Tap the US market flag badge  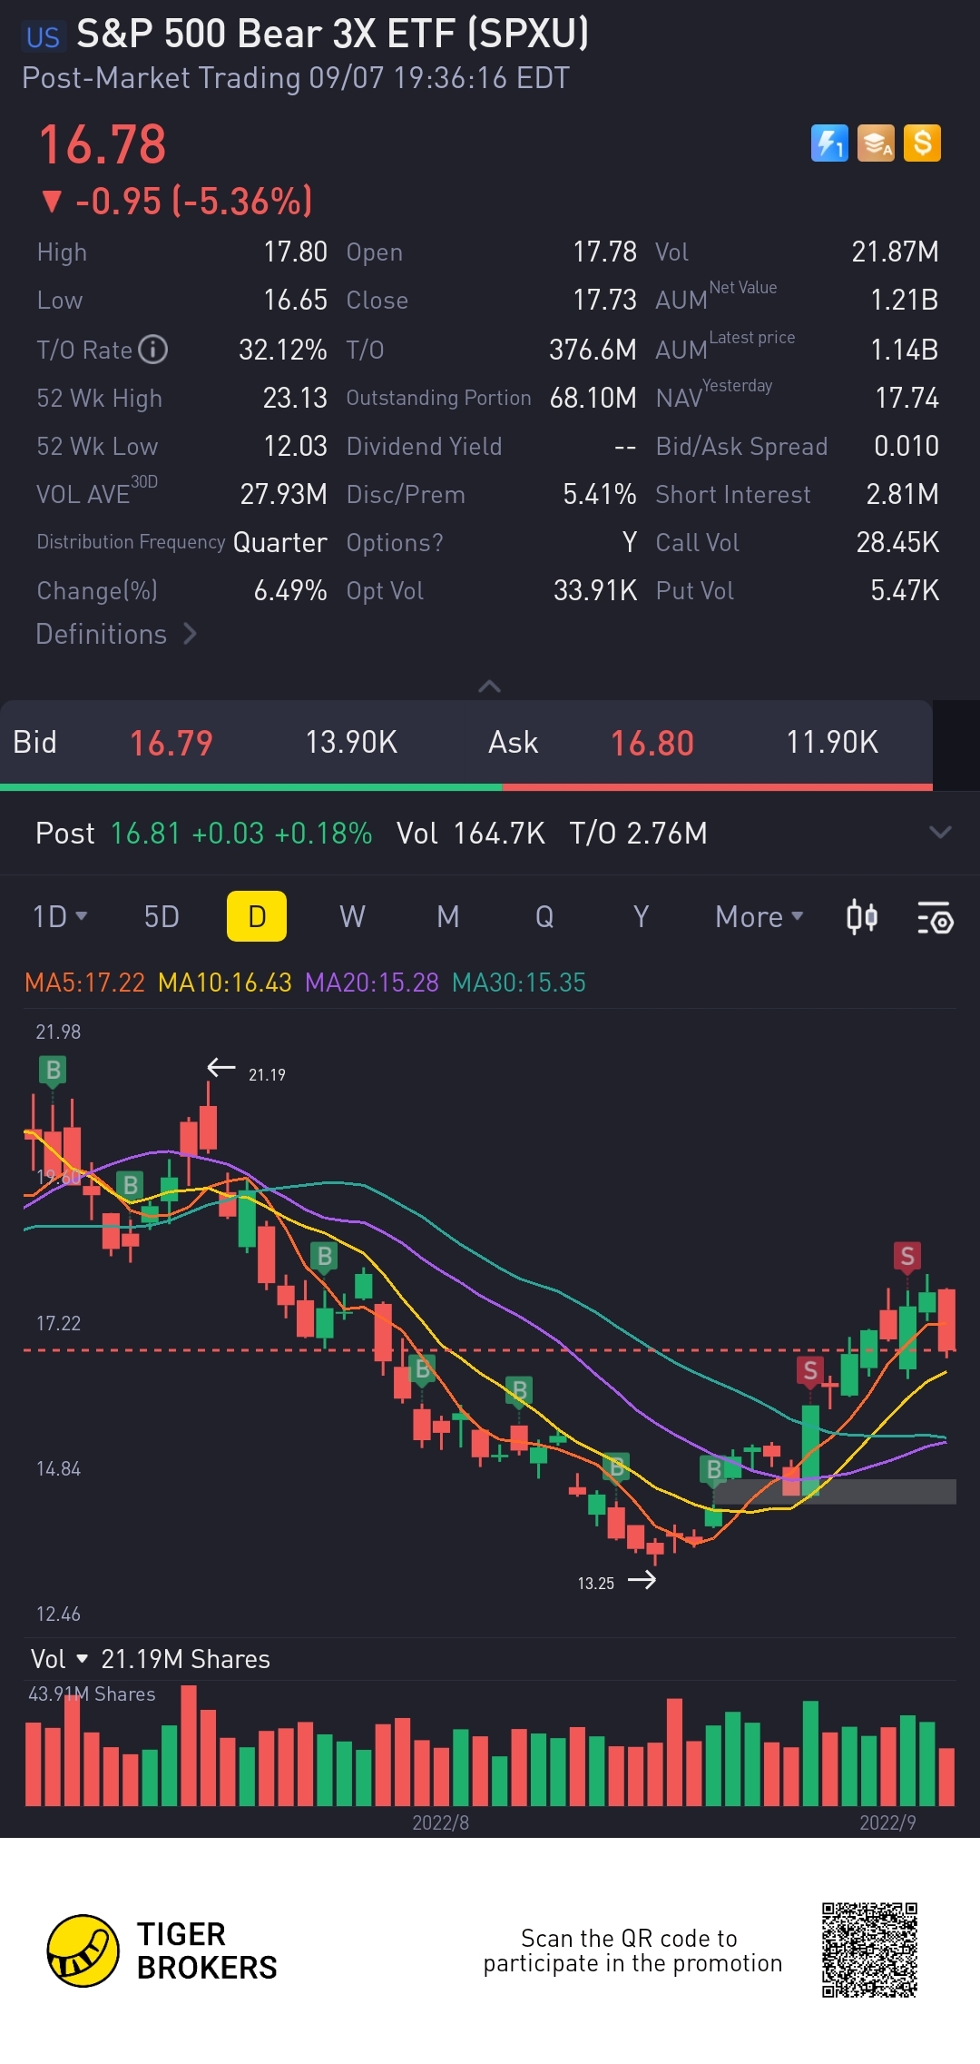(x=43, y=37)
